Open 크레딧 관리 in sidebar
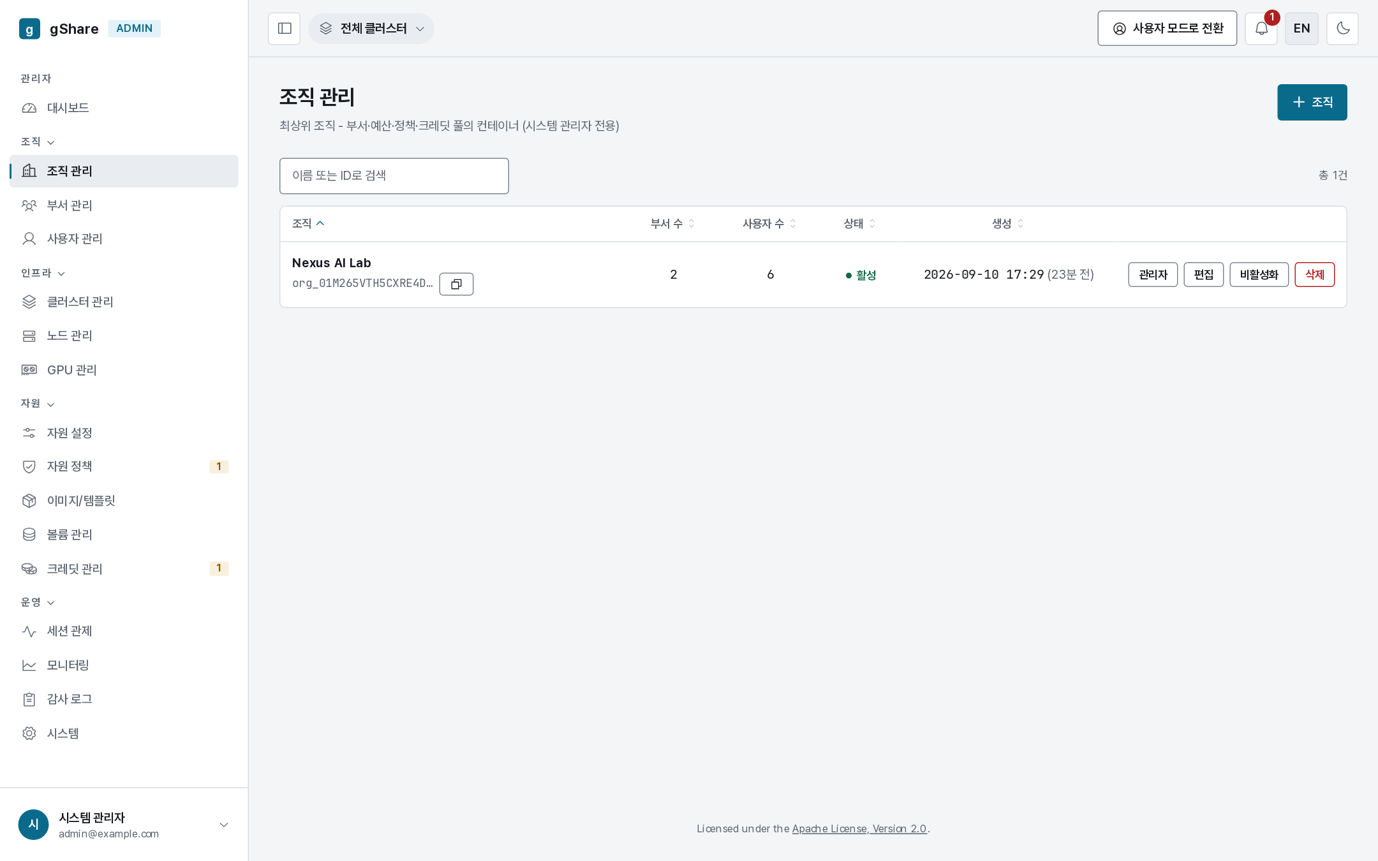Image resolution: width=1378 pixels, height=861 pixels. (124, 568)
